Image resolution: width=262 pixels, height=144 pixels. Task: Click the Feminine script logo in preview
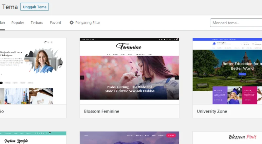coord(129,46)
